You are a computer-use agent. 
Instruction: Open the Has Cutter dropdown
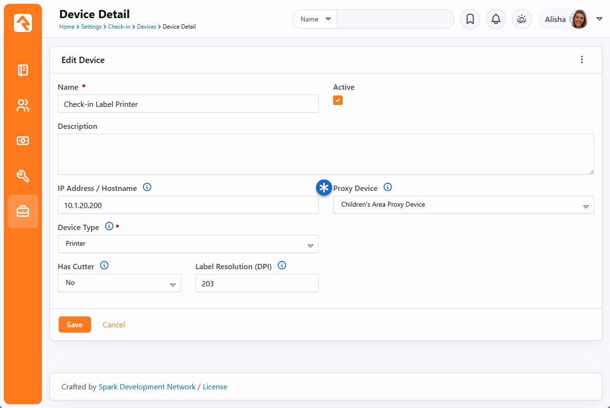pyautogui.click(x=119, y=283)
